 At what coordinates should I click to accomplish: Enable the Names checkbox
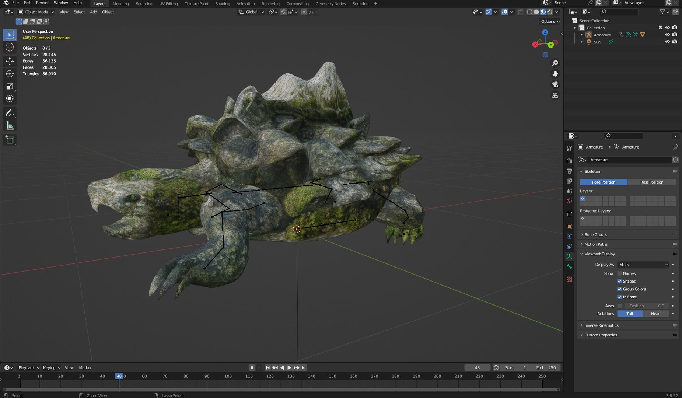619,273
